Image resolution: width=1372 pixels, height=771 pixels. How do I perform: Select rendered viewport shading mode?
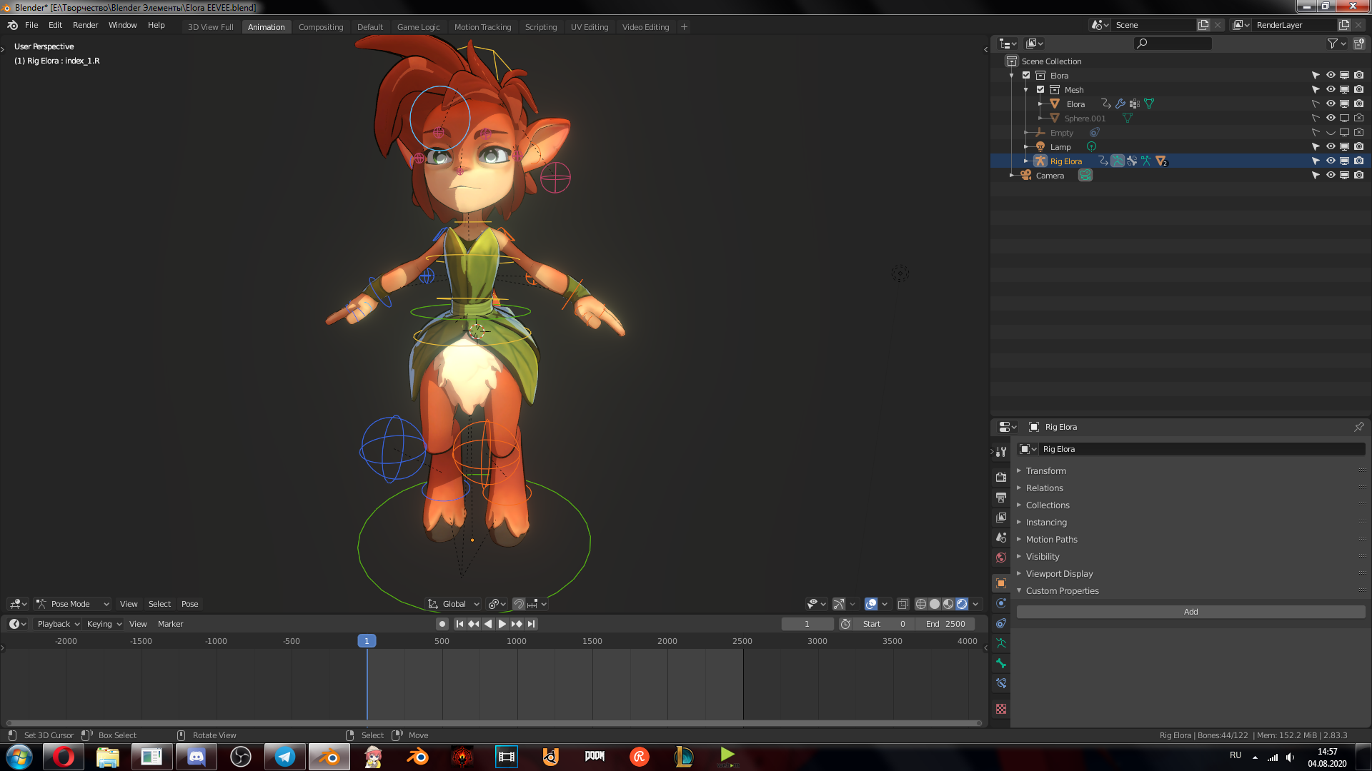(x=962, y=604)
